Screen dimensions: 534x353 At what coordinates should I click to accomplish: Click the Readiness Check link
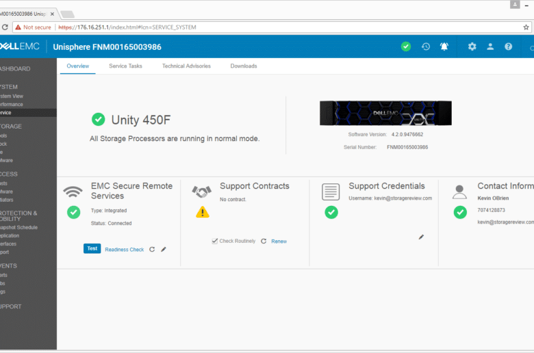tap(125, 250)
